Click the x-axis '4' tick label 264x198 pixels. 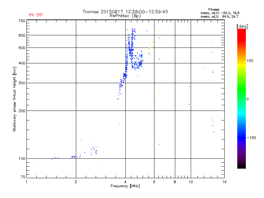point(125,182)
